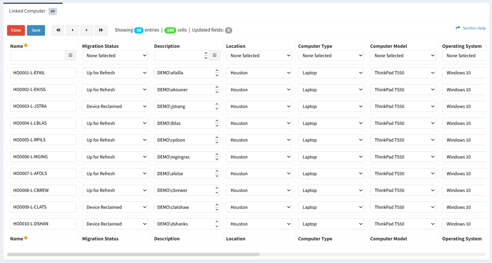Go to next page of entries

[87, 30]
